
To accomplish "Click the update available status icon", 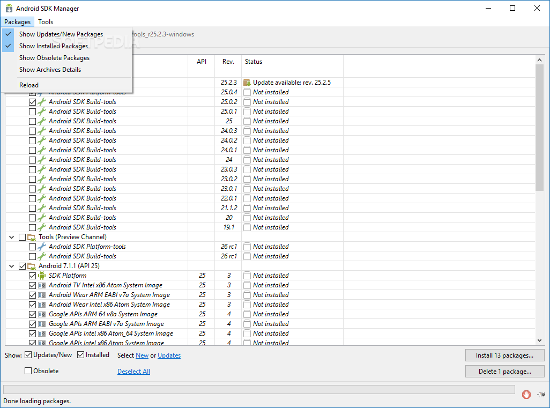I will 247,83.
